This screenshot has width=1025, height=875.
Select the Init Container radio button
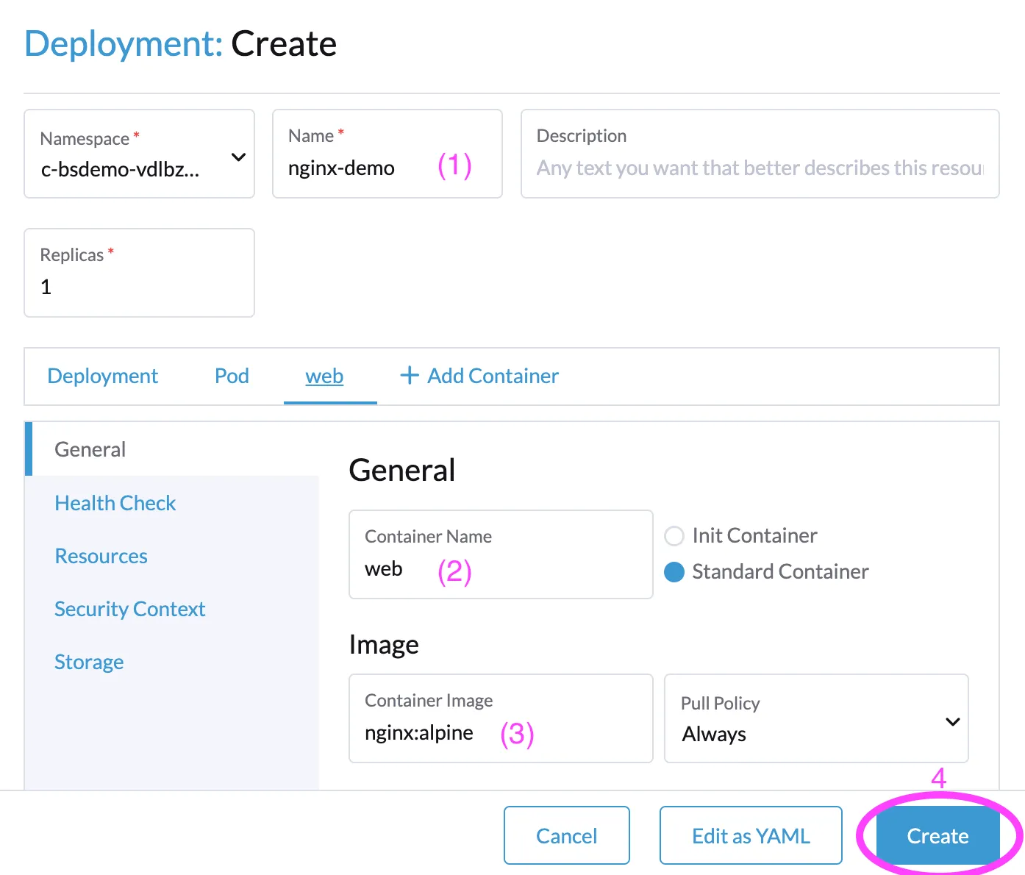click(x=674, y=536)
